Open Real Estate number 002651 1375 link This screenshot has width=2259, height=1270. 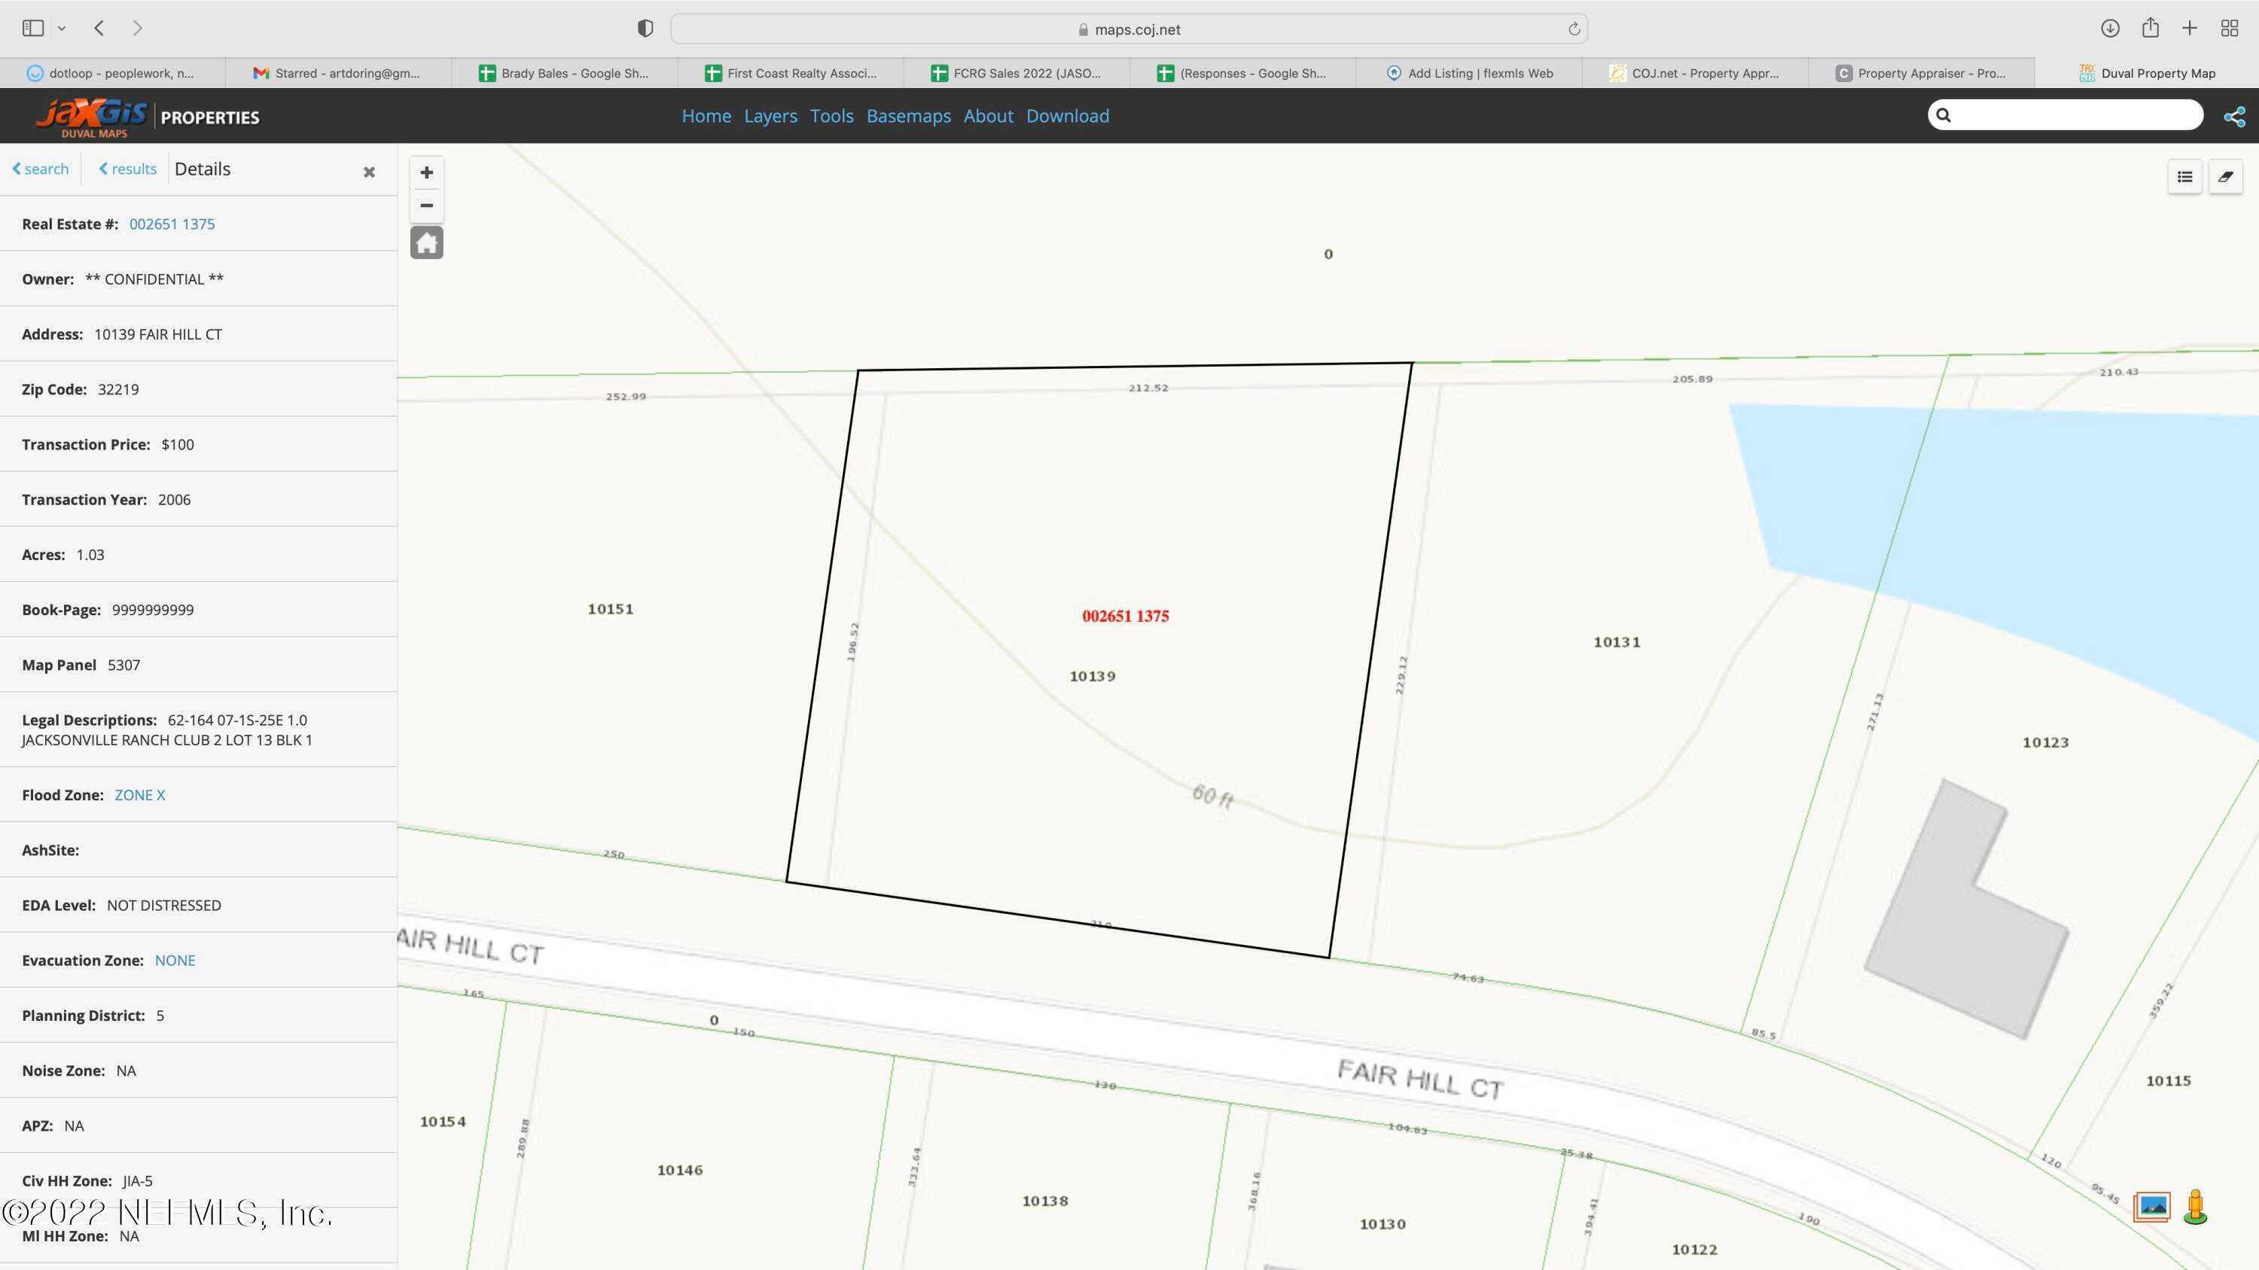click(x=172, y=224)
